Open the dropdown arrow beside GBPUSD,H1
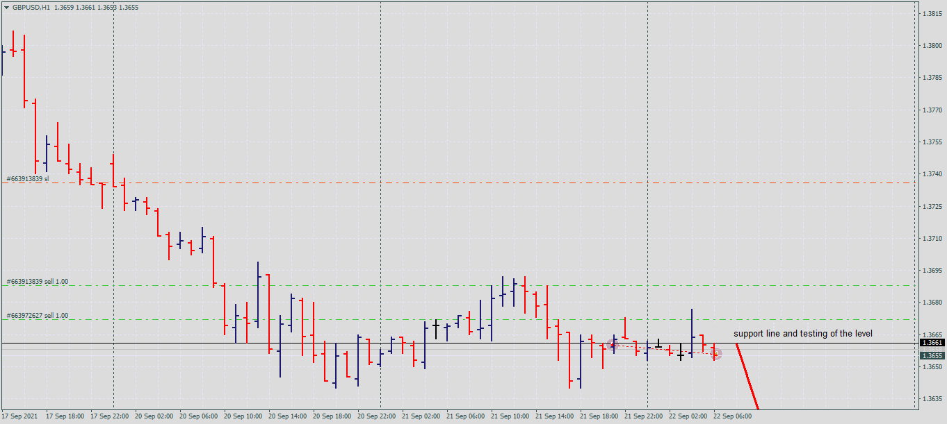The width and height of the screenshot is (947, 424). point(6,8)
